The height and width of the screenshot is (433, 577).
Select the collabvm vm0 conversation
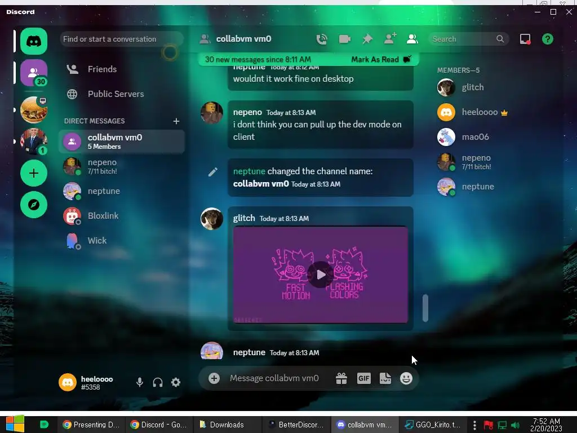122,142
